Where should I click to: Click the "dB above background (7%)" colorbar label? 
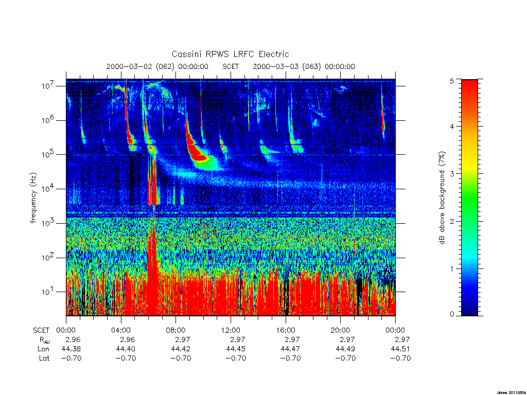coord(442,198)
